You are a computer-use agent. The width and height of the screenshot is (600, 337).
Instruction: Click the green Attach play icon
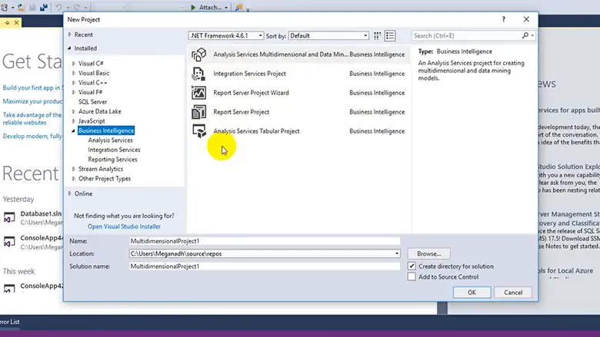193,7
